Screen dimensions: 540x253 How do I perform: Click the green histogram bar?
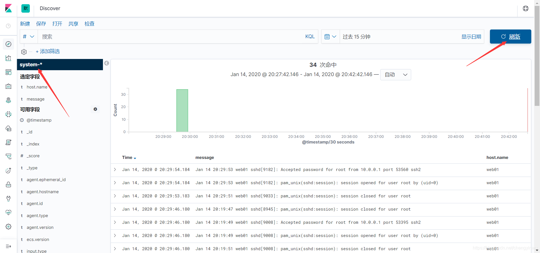[182, 111]
